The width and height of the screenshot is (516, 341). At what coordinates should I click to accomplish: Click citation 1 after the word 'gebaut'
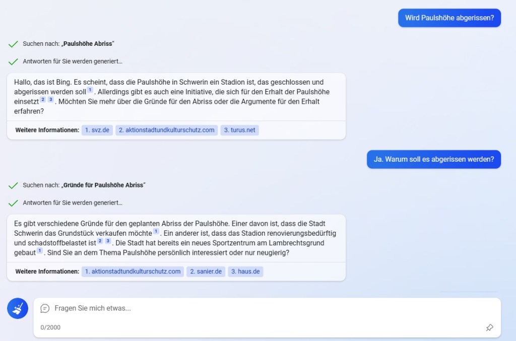pyautogui.click(x=39, y=251)
